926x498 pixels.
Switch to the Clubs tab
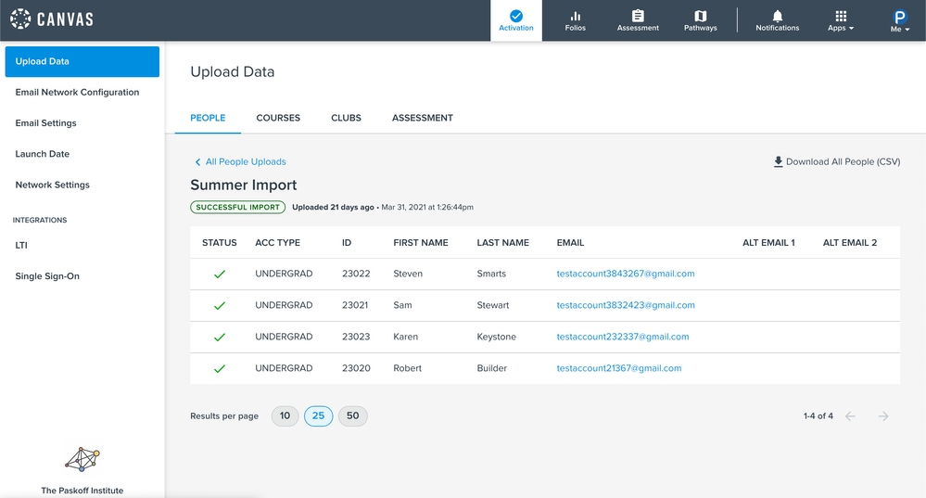[346, 118]
